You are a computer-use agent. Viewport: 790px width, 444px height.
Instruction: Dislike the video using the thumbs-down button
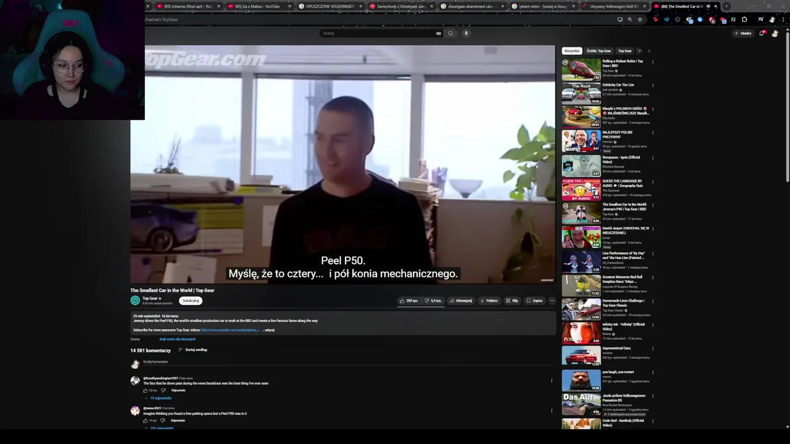tap(433, 301)
